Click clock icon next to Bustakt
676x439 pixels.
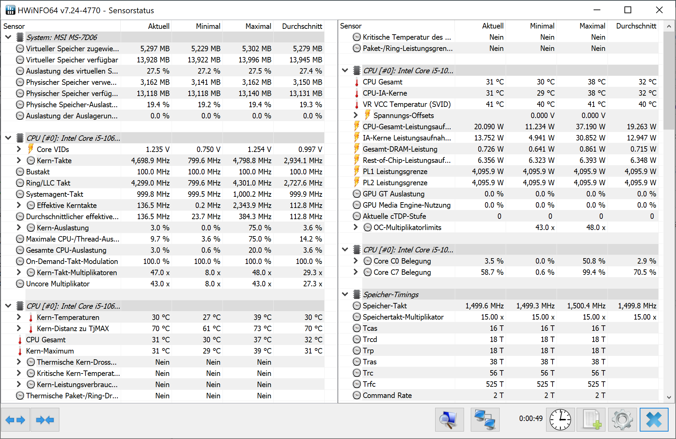(20, 172)
